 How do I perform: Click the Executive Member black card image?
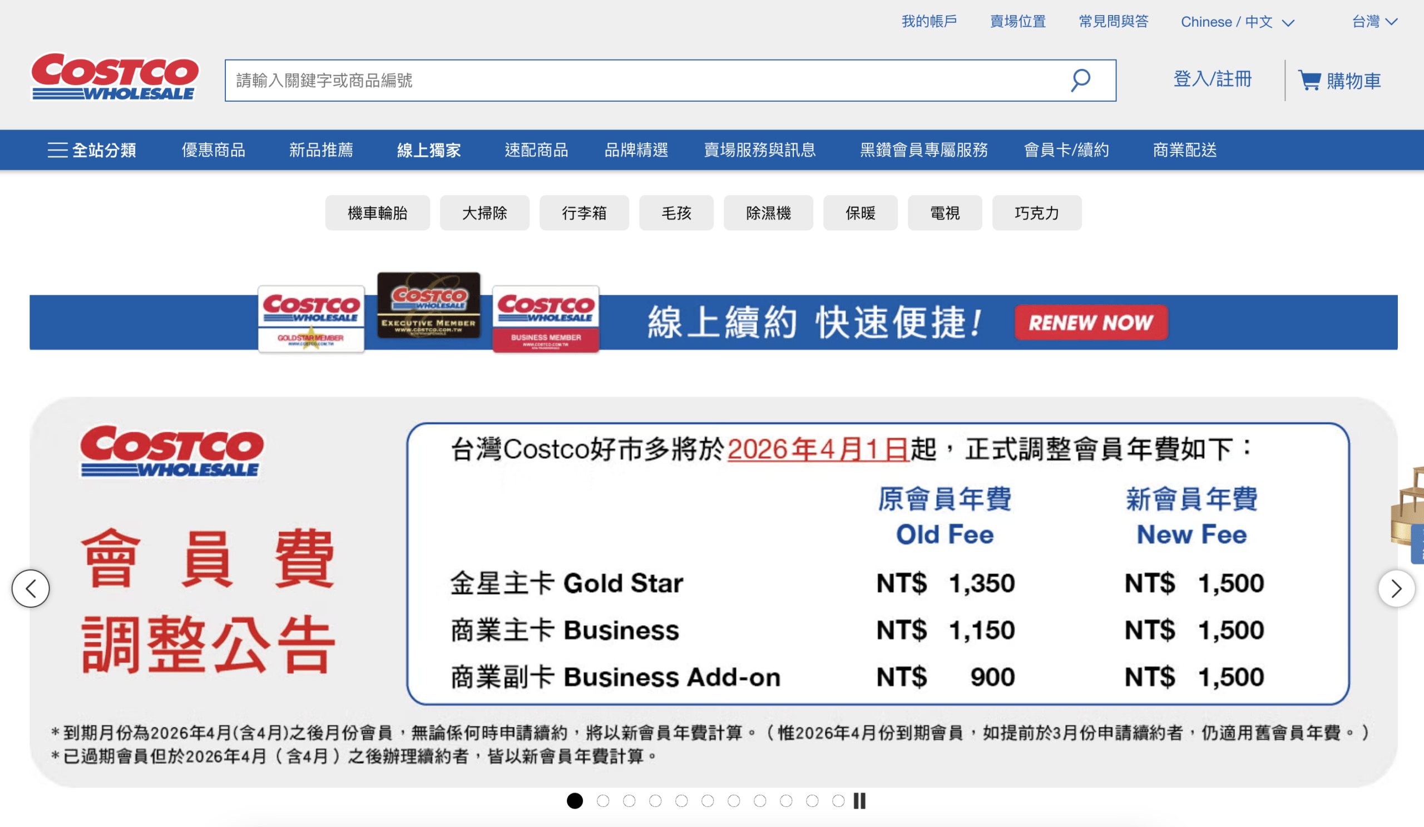coord(429,305)
